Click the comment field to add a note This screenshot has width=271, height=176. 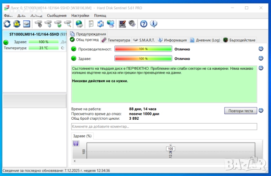point(164,126)
